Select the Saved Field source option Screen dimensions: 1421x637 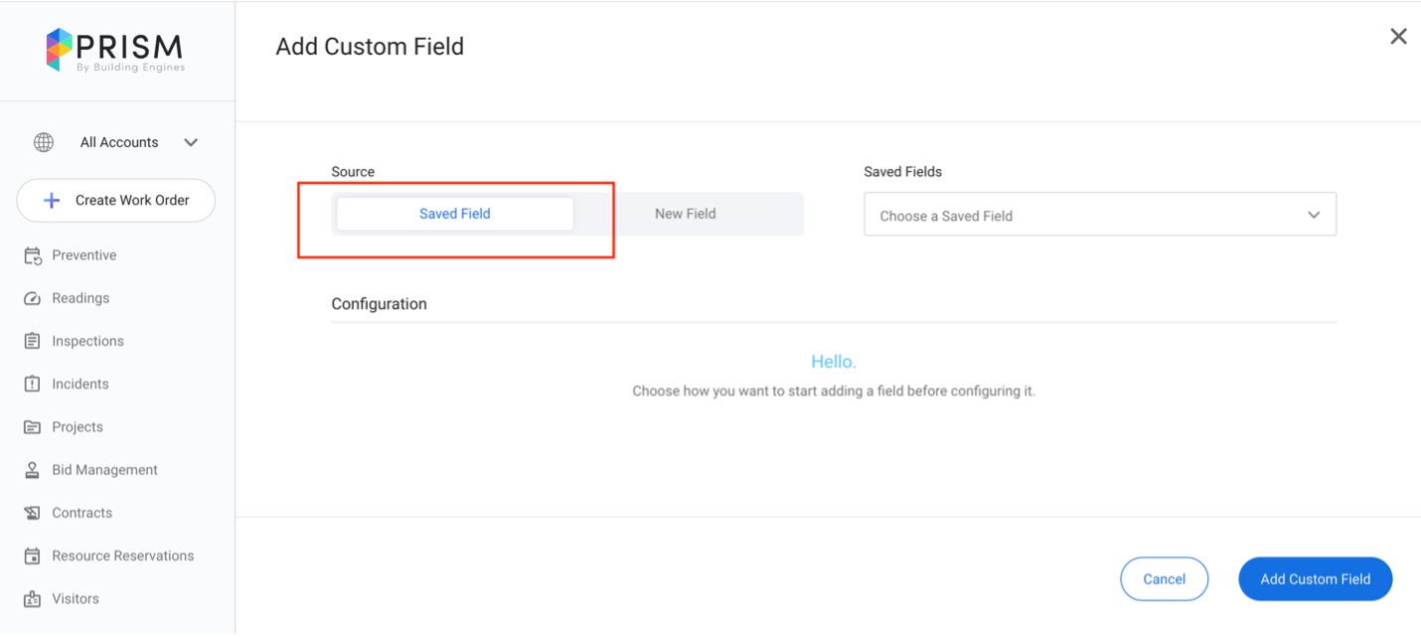pos(455,214)
